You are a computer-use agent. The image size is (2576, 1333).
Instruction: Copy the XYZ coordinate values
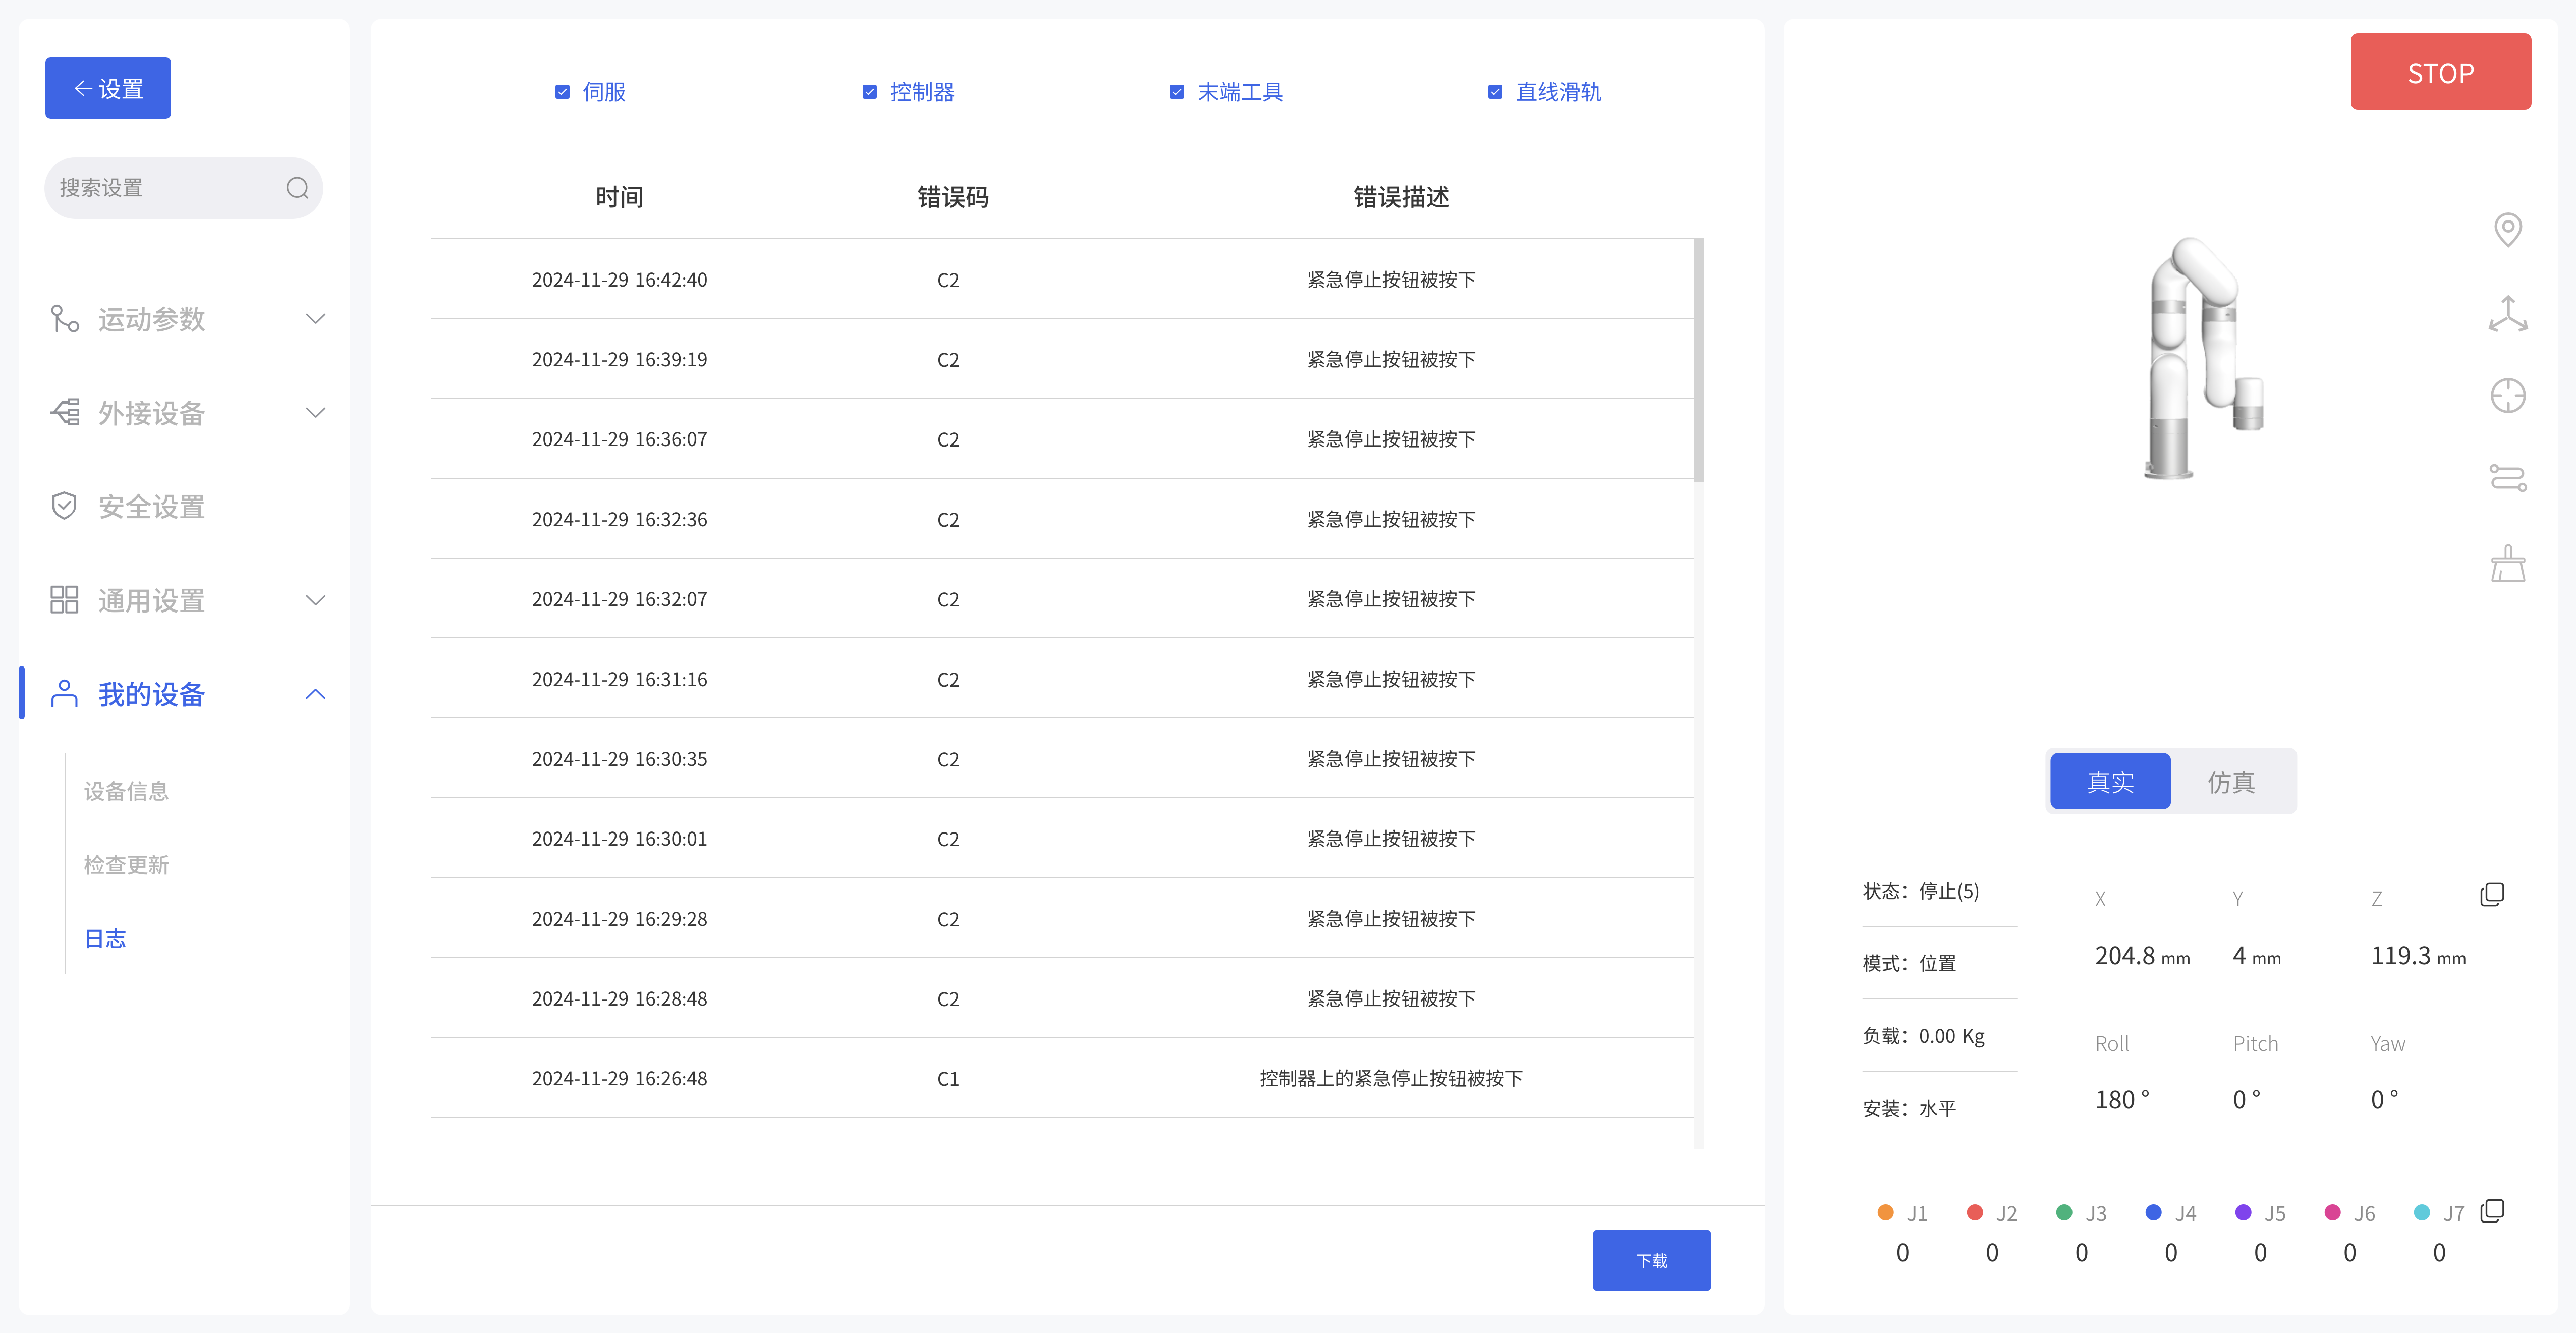click(2491, 893)
